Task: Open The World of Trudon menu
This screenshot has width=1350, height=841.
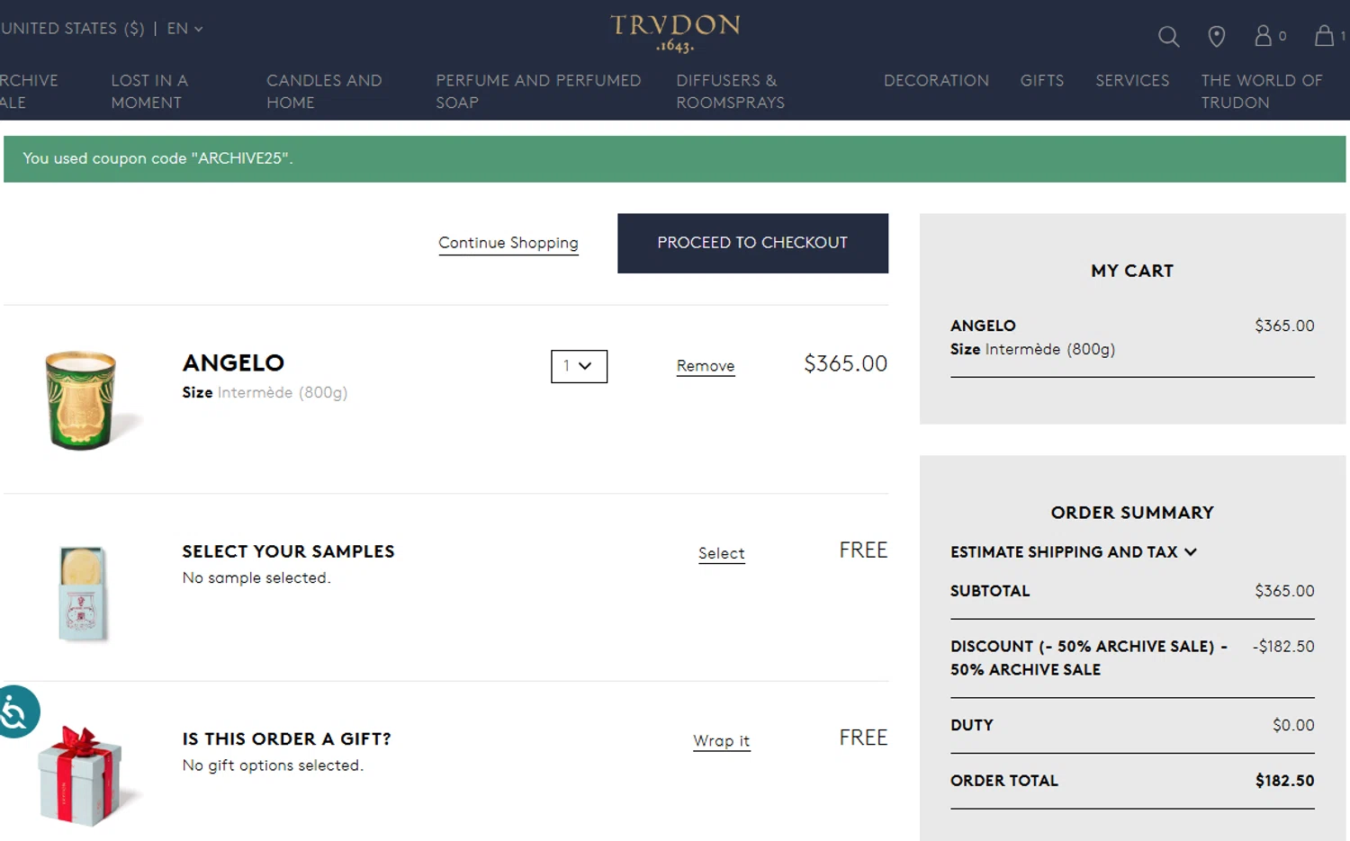Action: tap(1262, 92)
